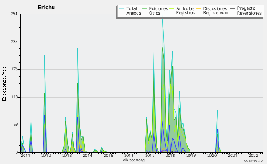Click the 2021 x-axis label
The image size is (267, 164).
click(233, 155)
